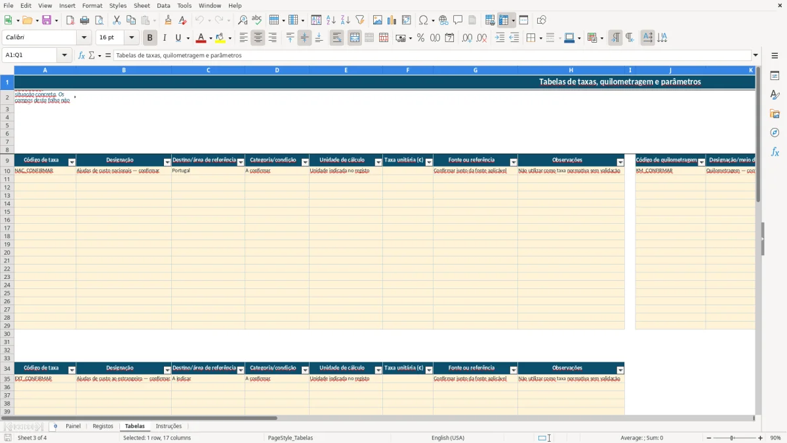Click the Sort Ascending icon
This screenshot has height=443, width=787.
(331, 20)
